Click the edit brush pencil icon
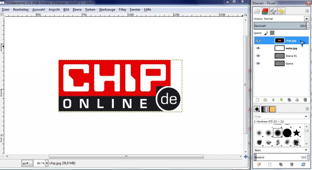Viewport: 312px width, 170px height. [x=259, y=164]
